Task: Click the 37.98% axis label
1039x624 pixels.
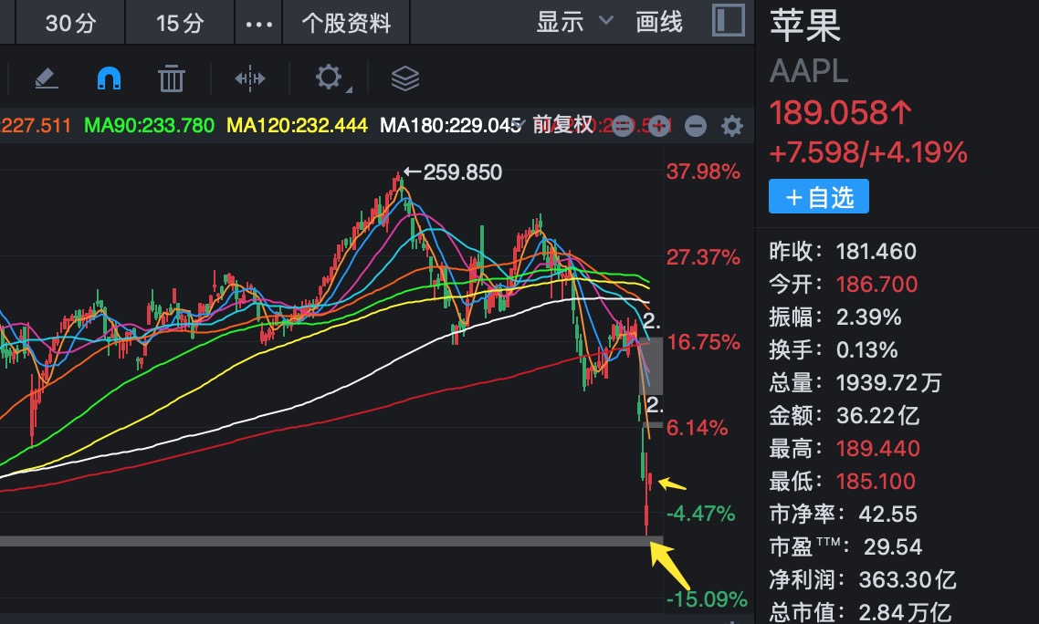Action: [703, 172]
